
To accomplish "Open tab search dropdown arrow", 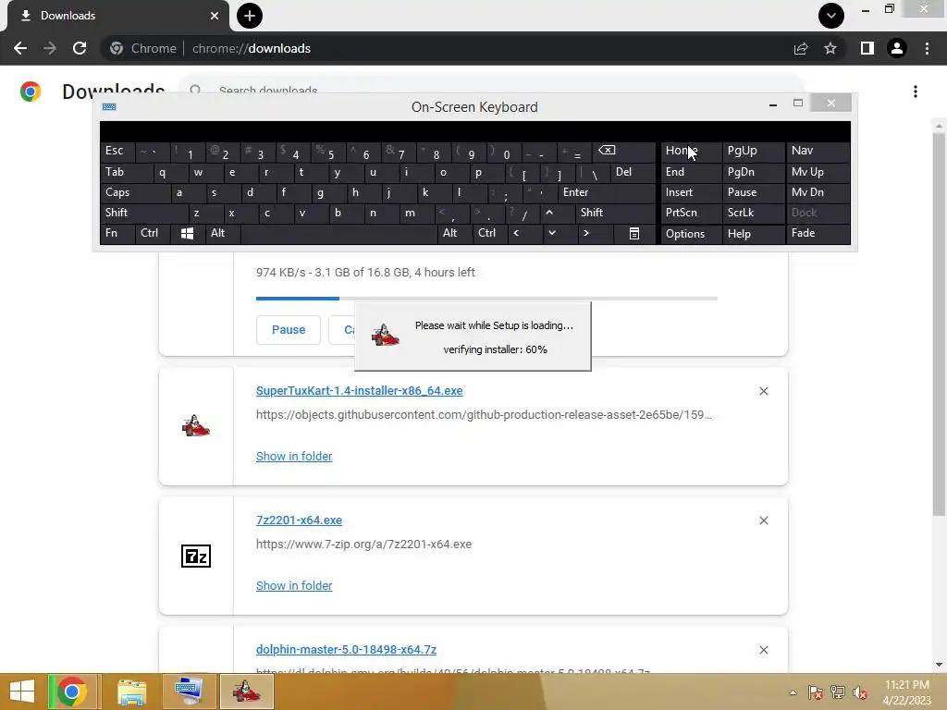I will (831, 16).
